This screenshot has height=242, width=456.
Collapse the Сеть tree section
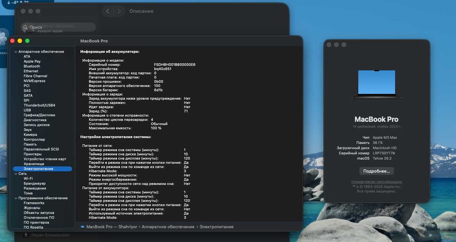point(16,174)
